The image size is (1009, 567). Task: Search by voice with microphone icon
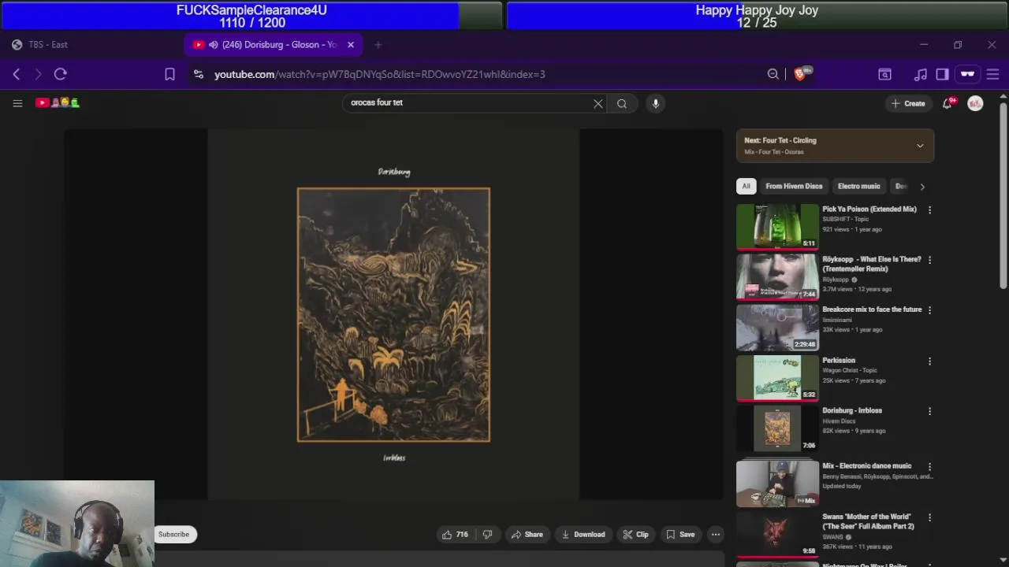click(x=656, y=103)
